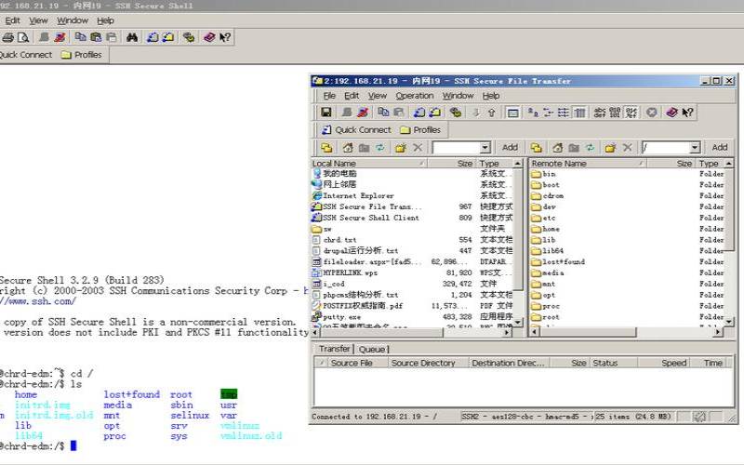Click What's This help pointer in File Transfer
Viewport: 744px width, 465px height.
pos(687,113)
